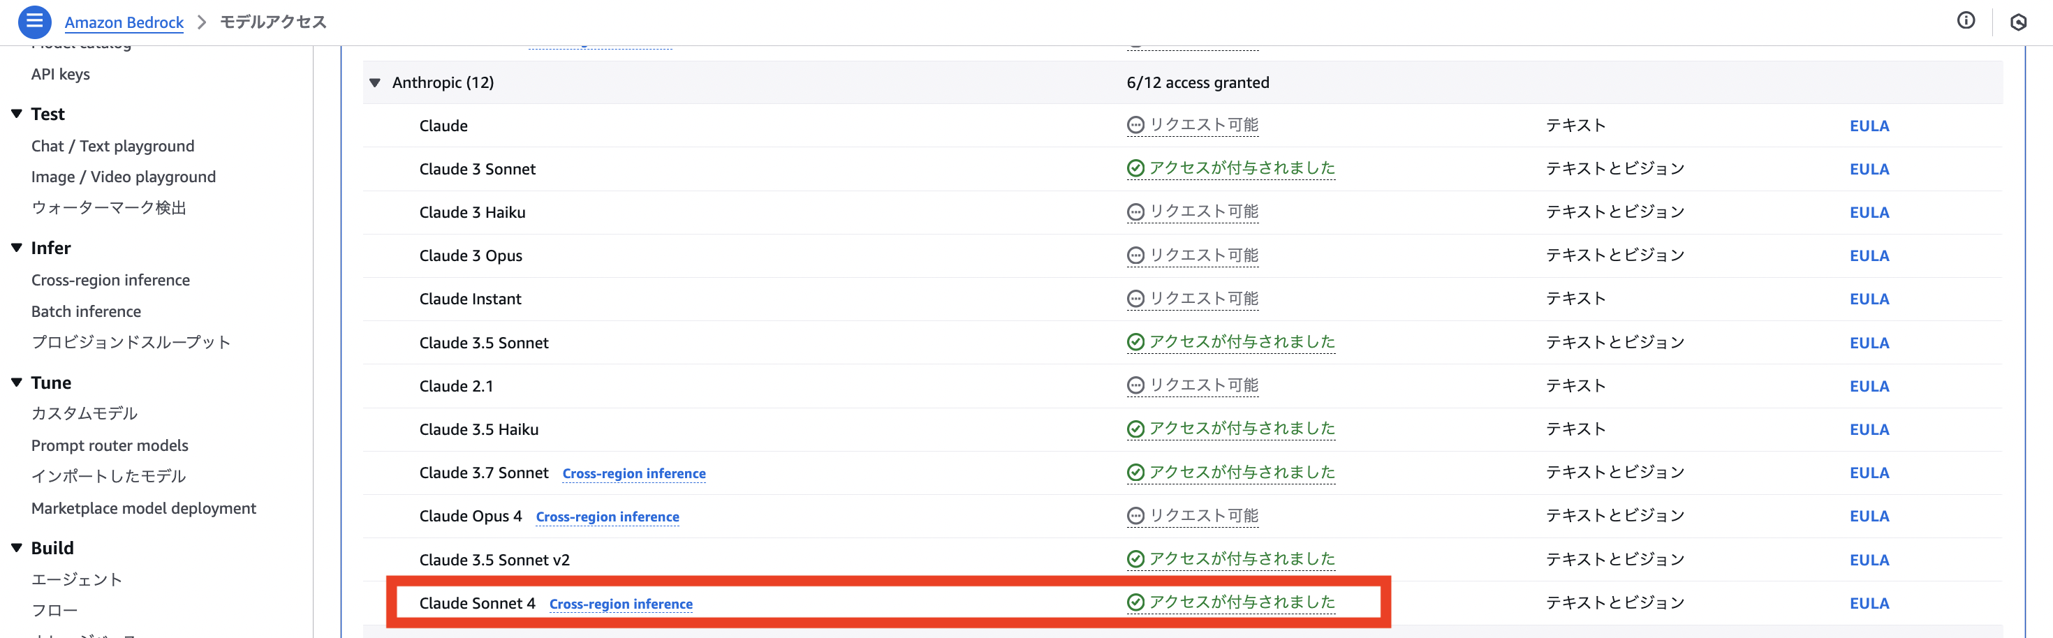This screenshot has height=638, width=2053.
Task: Open ウォーターマーク検出 sidebar item
Action: 108,208
